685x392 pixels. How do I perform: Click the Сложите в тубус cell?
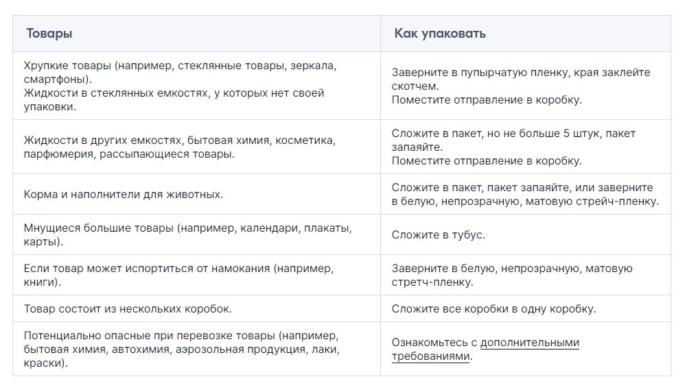point(526,234)
